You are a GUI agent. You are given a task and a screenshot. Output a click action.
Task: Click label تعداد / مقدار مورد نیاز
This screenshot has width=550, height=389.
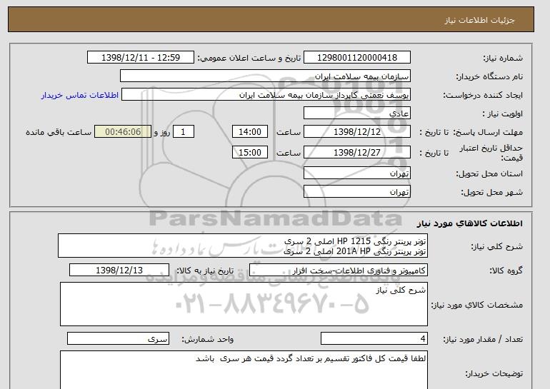pyautogui.click(x=483, y=339)
